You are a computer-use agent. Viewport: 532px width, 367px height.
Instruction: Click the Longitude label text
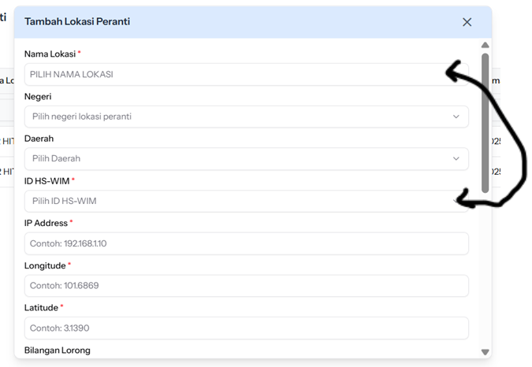point(44,265)
